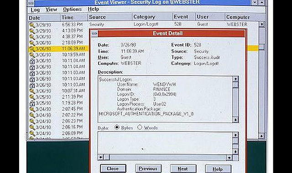Click the 11:06:39 AM time in list
Viewport: 292px width, 173px height.
tap(73, 49)
